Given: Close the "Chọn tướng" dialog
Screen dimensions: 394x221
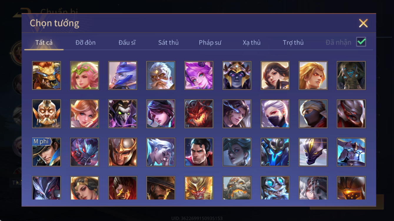Looking at the screenshot, I should [363, 23].
